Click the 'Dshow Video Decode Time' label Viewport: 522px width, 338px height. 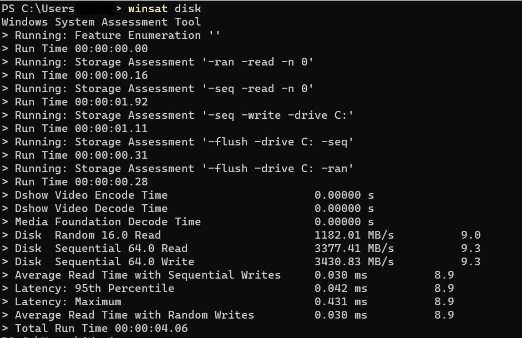coord(91,208)
